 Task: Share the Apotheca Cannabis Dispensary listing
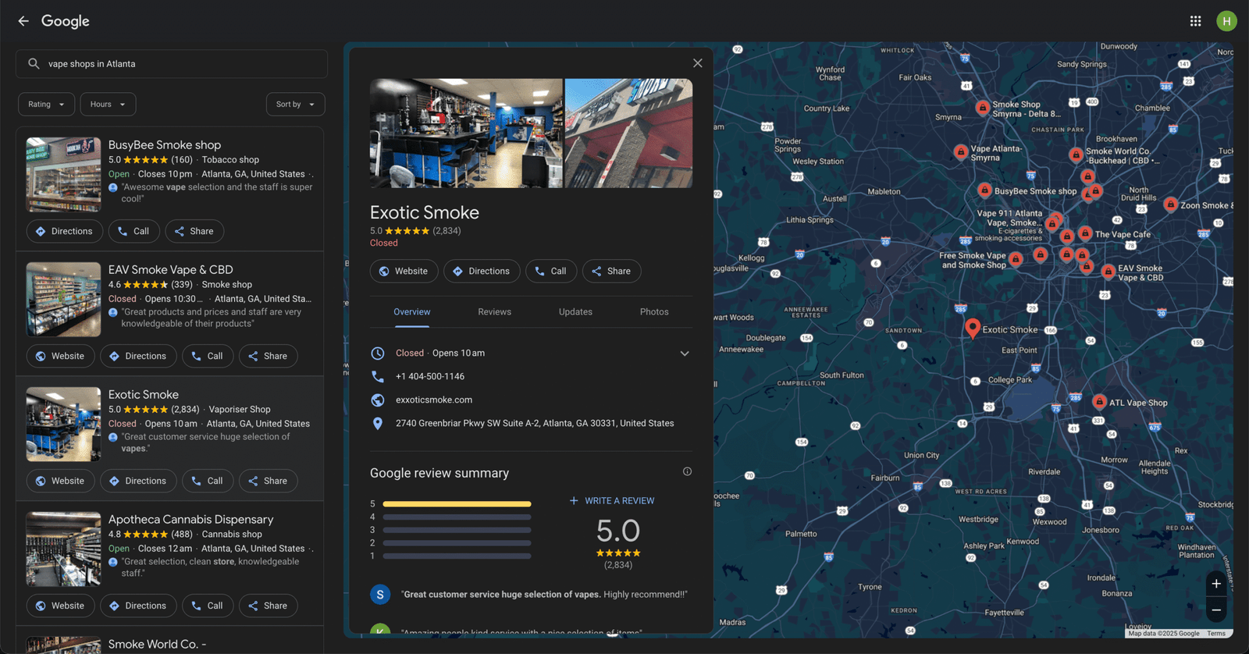click(x=268, y=606)
